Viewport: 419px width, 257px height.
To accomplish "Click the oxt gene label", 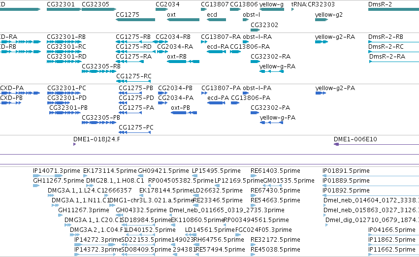I will (171, 14).
